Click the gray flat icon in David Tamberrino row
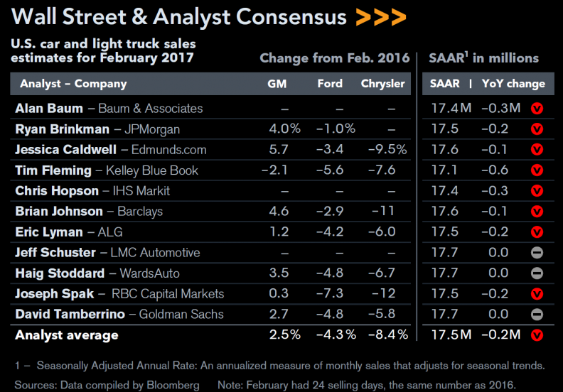The image size is (563, 392). (537, 315)
